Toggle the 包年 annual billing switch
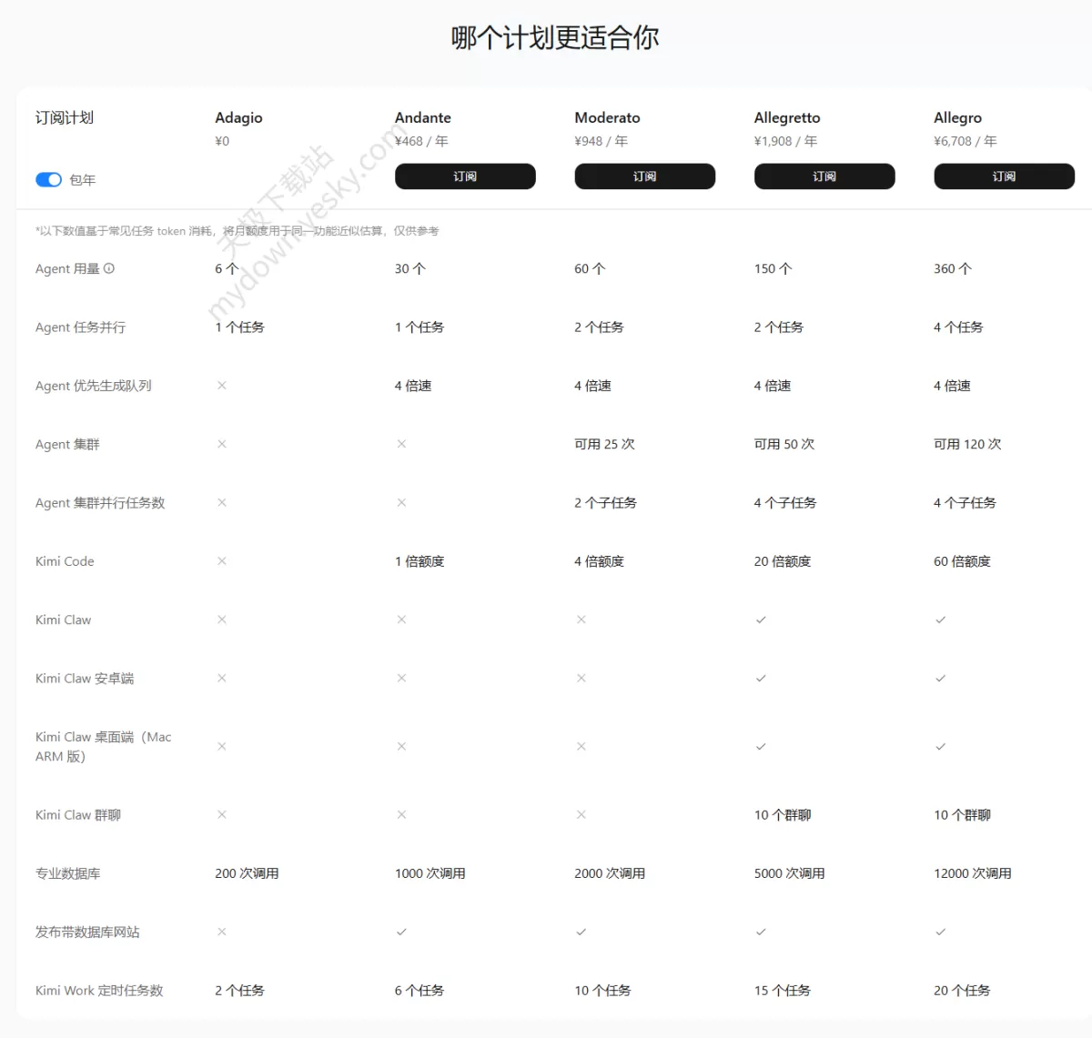The height and width of the screenshot is (1038, 1092). pyautogui.click(x=48, y=180)
